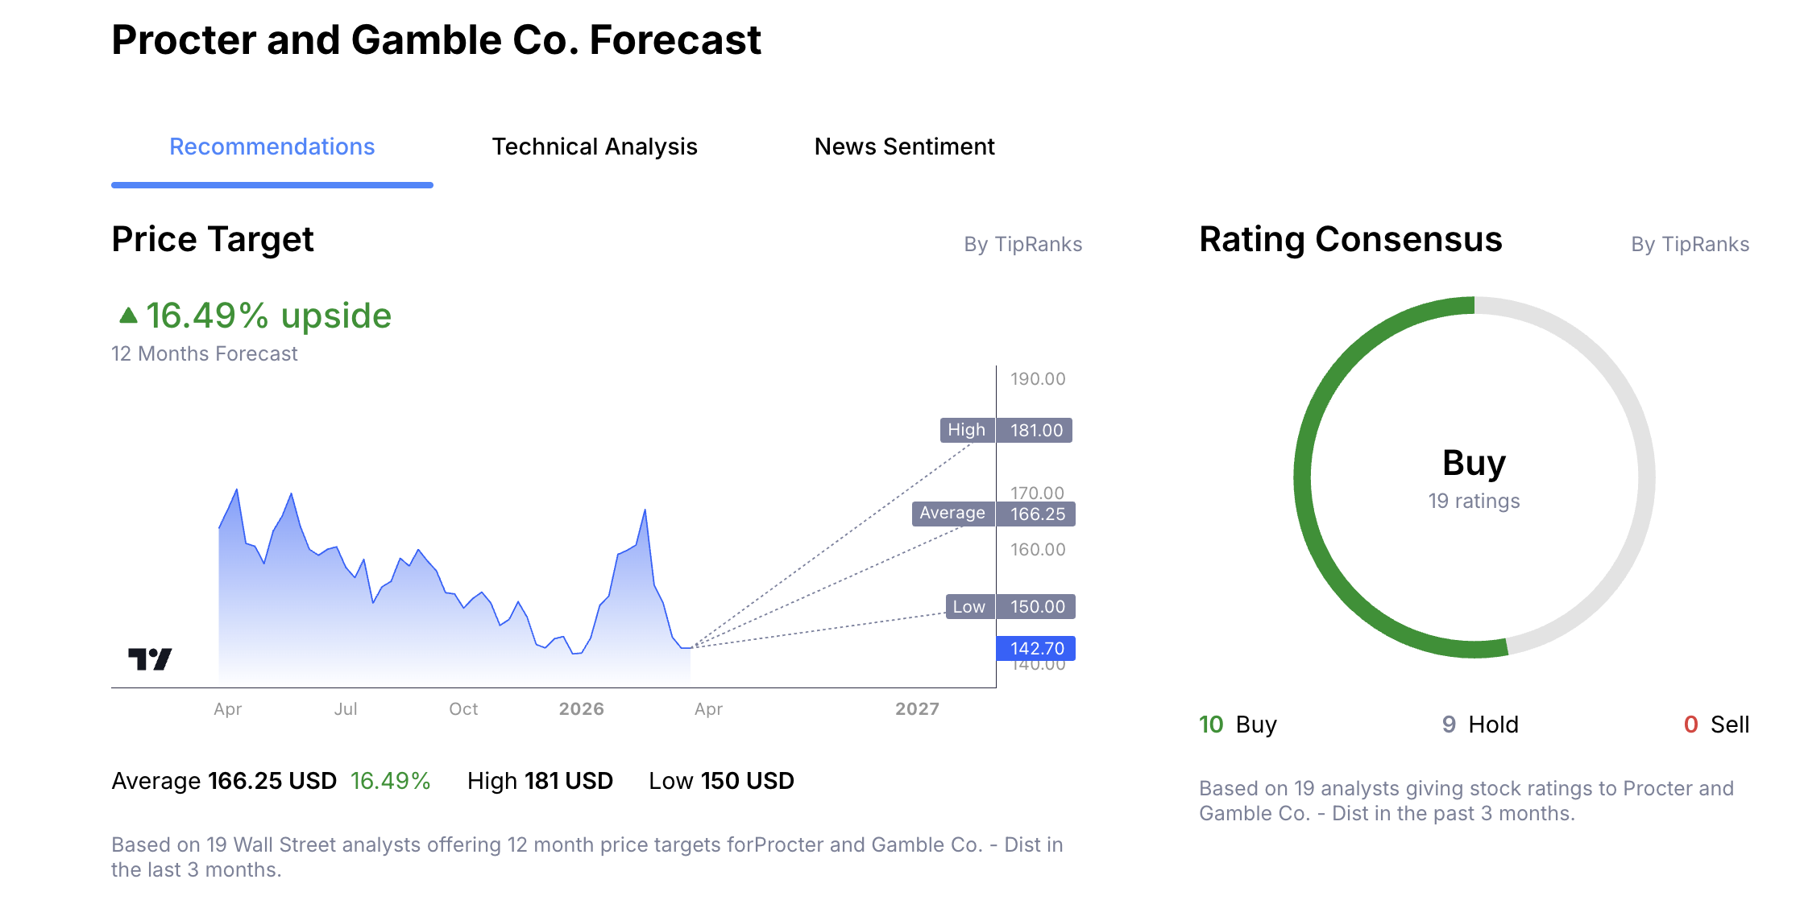Open the News Sentiment tab
The image size is (1800, 900).
(904, 147)
